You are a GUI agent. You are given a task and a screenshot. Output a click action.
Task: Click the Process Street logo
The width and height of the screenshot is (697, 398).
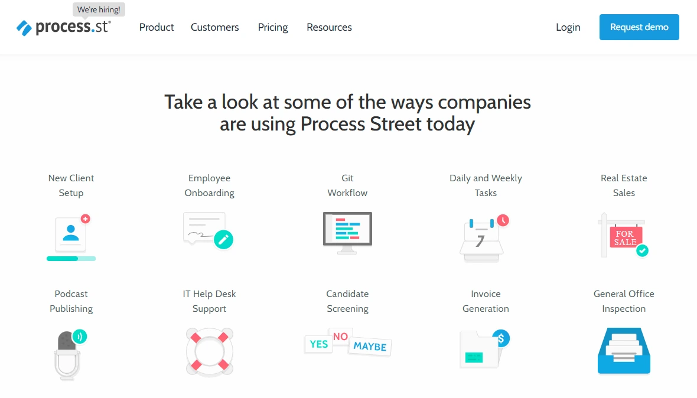[65, 27]
